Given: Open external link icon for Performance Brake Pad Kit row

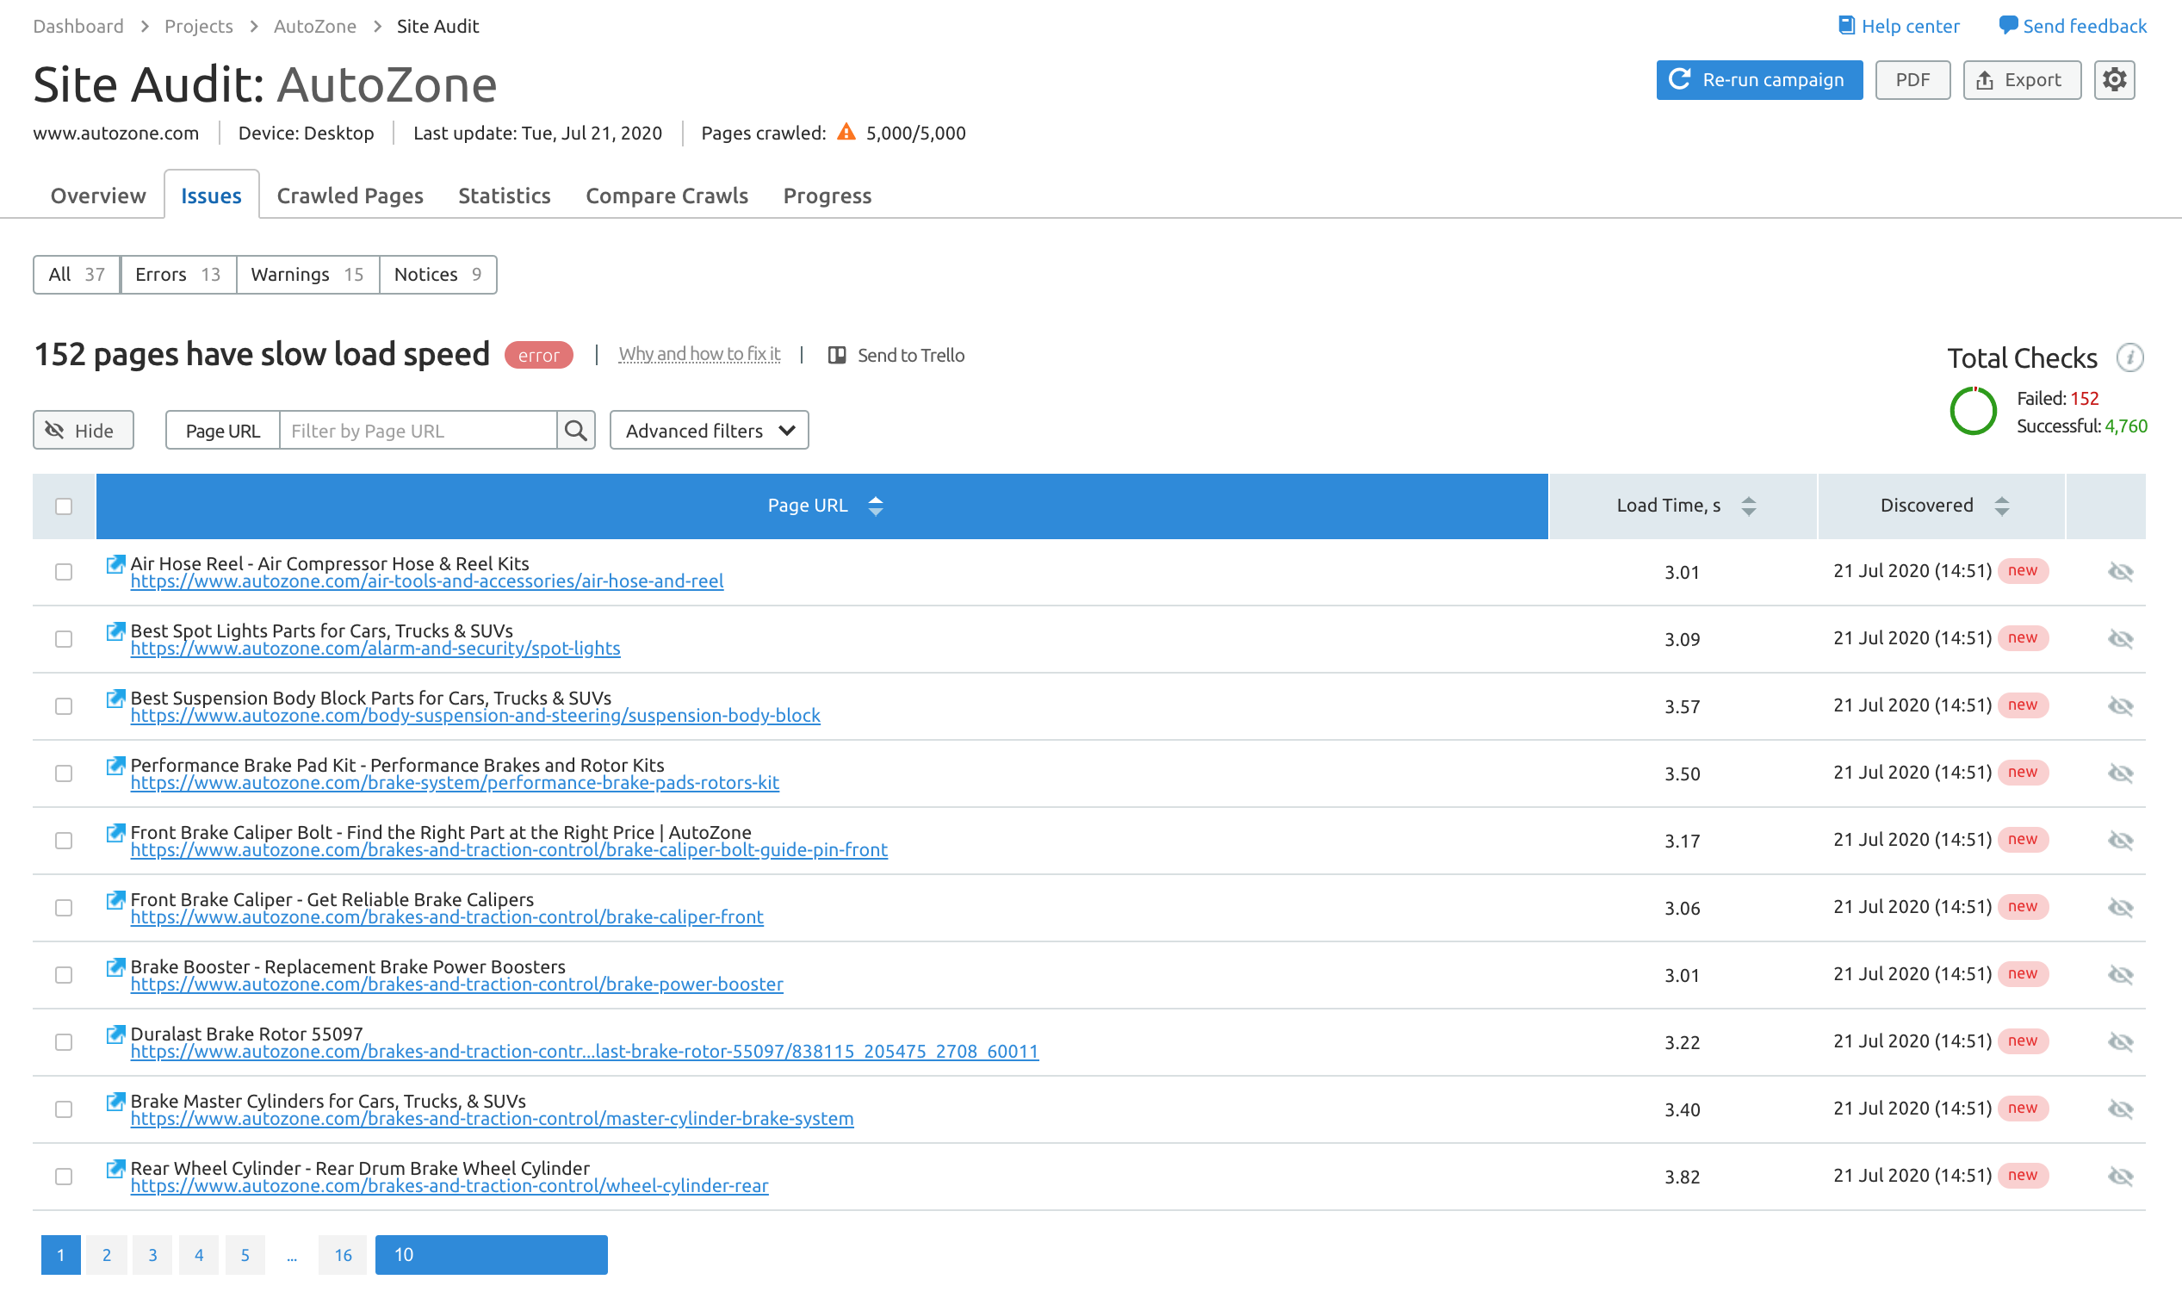Looking at the screenshot, I should coord(115,765).
